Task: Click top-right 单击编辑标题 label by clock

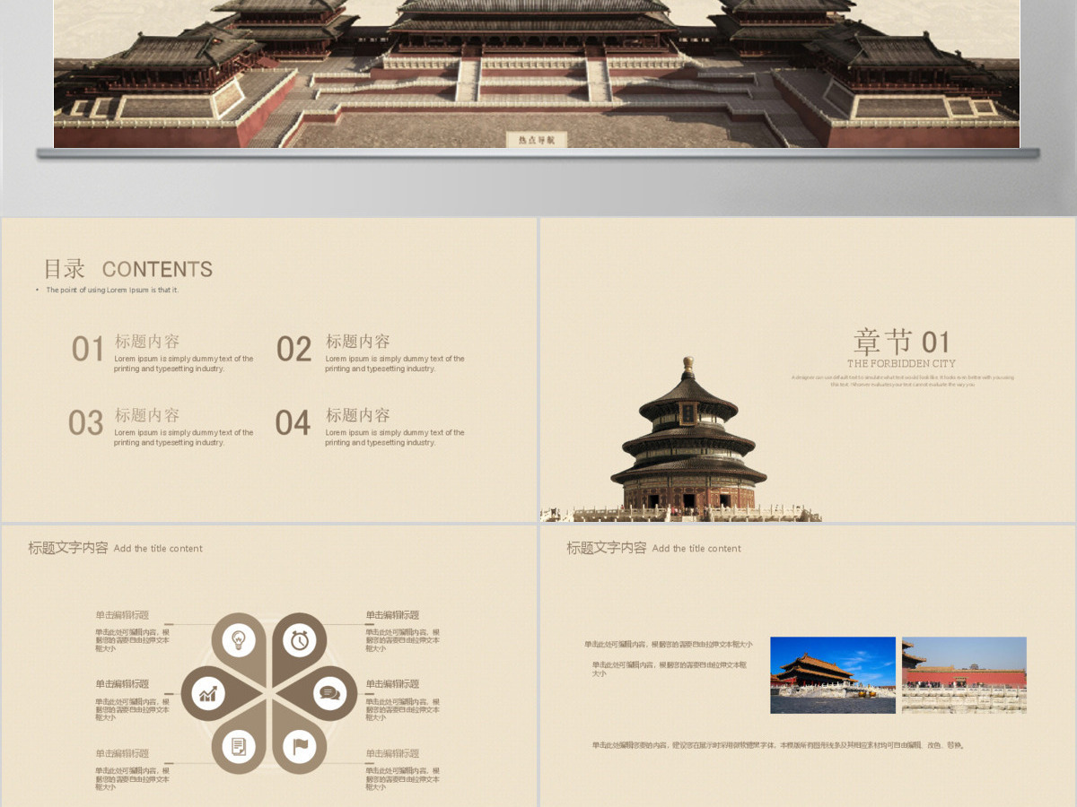Action: pos(392,615)
